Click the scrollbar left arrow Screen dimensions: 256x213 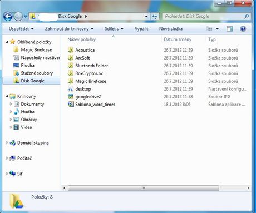click(65, 188)
